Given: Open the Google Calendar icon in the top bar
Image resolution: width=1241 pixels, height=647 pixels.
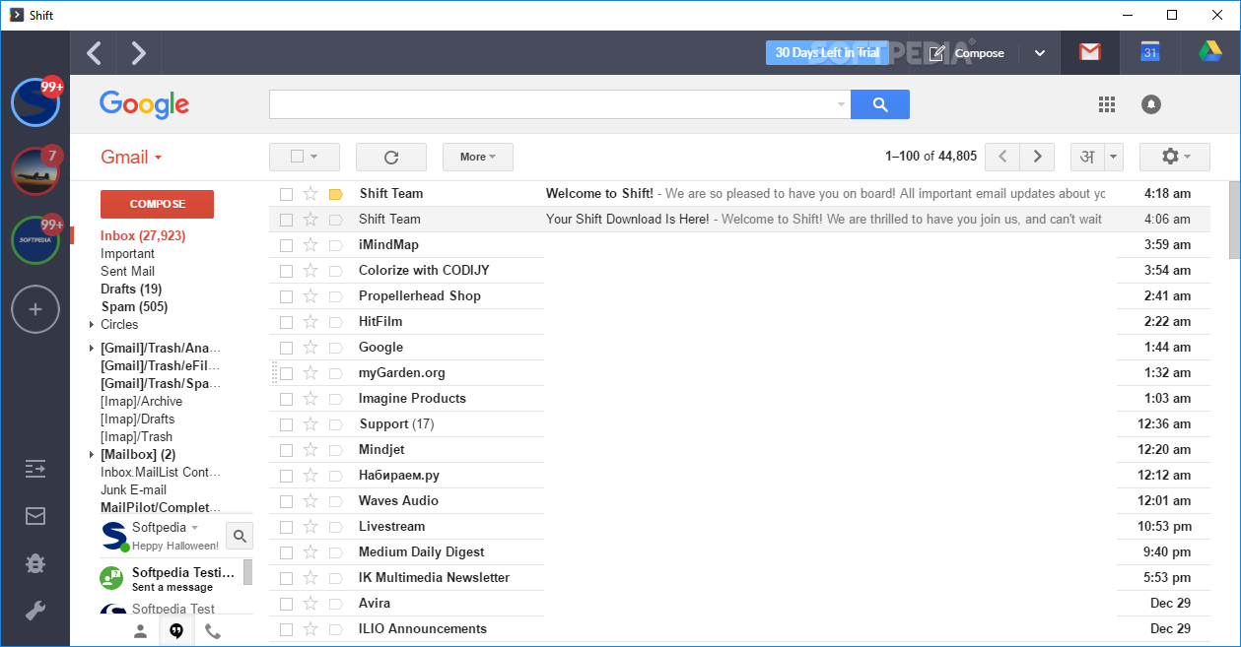Looking at the screenshot, I should pyautogui.click(x=1149, y=53).
